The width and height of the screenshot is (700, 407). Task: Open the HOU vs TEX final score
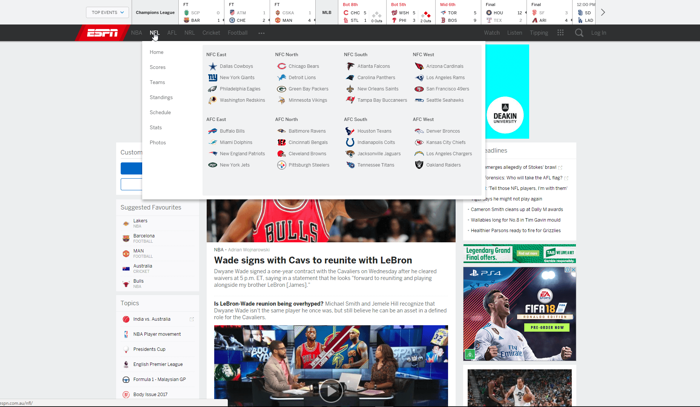tap(504, 12)
